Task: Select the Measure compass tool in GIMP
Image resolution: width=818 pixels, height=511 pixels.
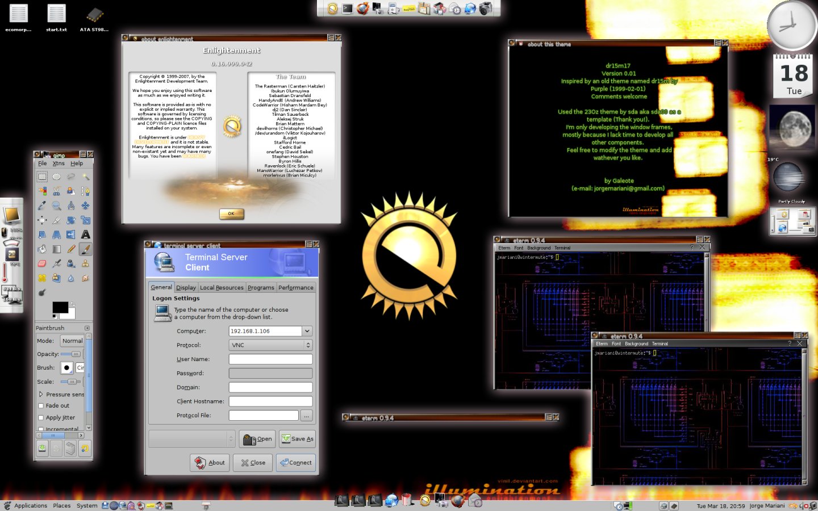Action: click(70, 206)
